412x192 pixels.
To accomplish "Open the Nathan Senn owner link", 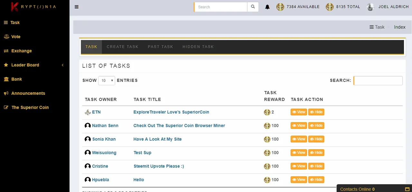I will click(x=105, y=126).
